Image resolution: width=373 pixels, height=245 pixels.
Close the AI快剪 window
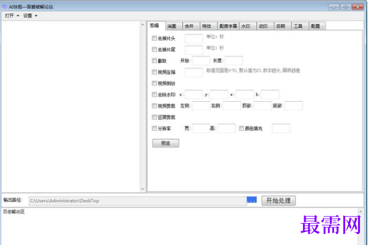click(x=357, y=7)
